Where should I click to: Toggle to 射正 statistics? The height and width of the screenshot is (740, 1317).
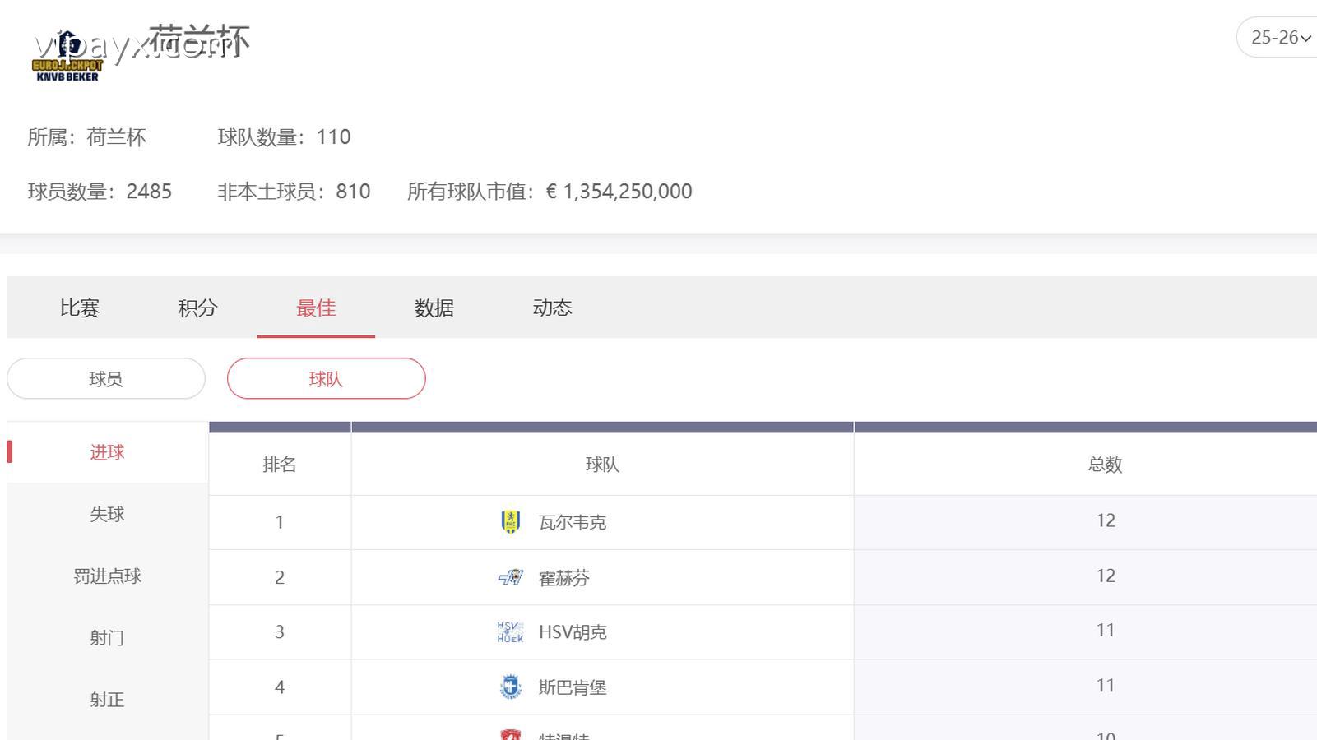[x=106, y=699]
